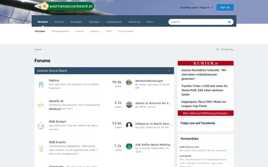Open the ASB-Kickerl soccer ball icon
Image resolution: width=268 pixels, height=167 pixels.
pos(41,126)
